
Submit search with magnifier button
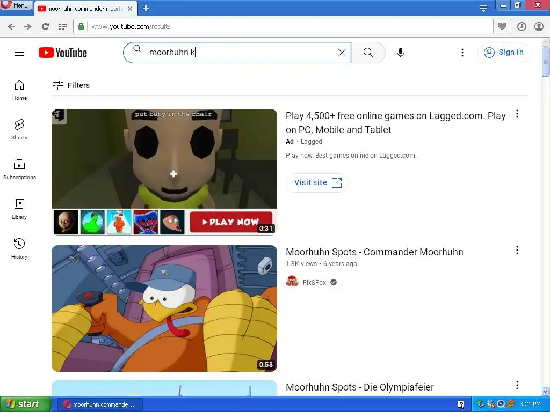368,53
